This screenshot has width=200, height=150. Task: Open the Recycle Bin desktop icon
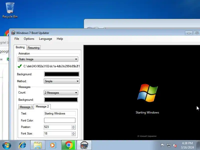(10, 10)
